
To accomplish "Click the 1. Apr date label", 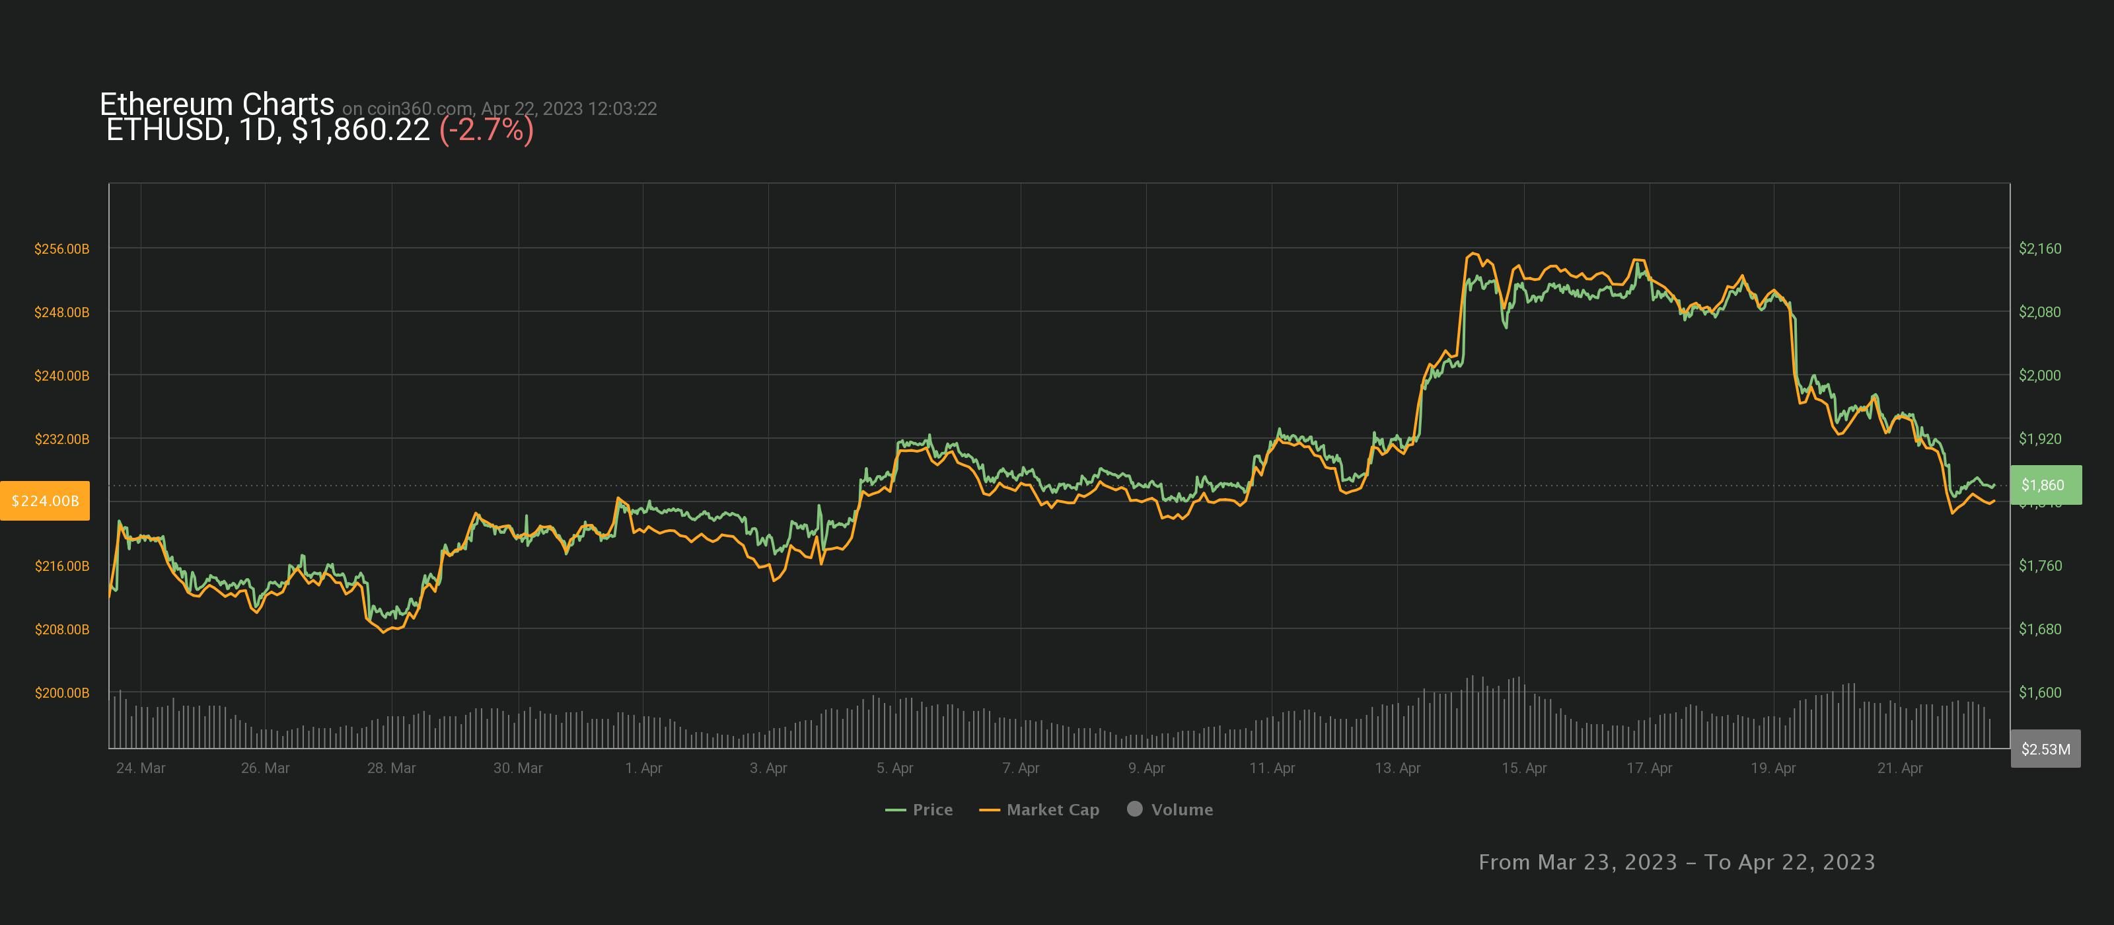I will pyautogui.click(x=643, y=768).
